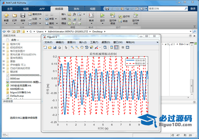Switch to the 主页 (Home) tab
Viewport: 199px width, 139px height.
[10, 9]
